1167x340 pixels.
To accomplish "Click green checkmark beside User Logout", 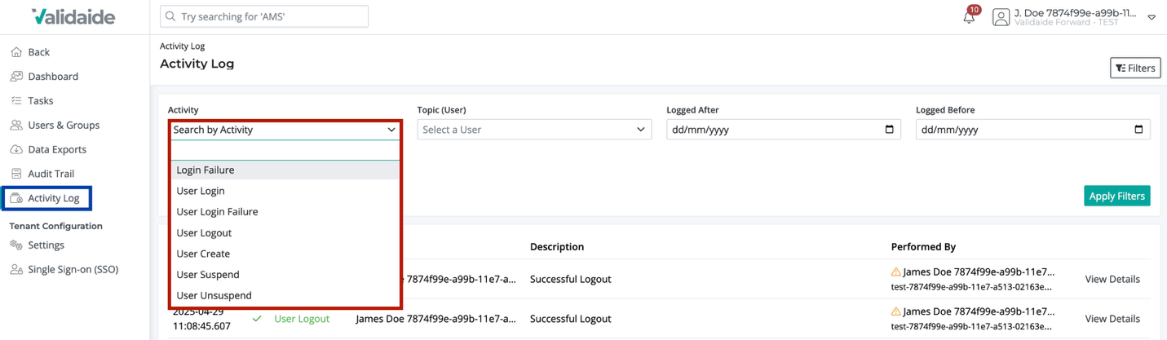I will (x=258, y=319).
